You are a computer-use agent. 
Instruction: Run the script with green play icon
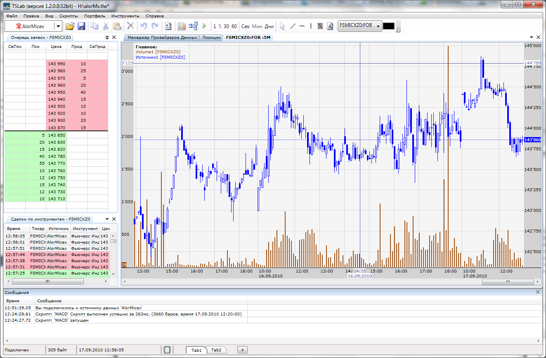(x=204, y=26)
